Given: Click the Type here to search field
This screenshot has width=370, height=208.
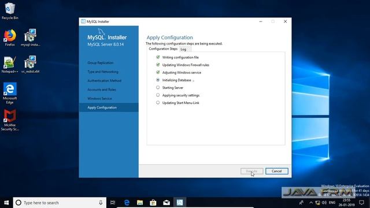Looking at the screenshot, I should pos(60,203).
